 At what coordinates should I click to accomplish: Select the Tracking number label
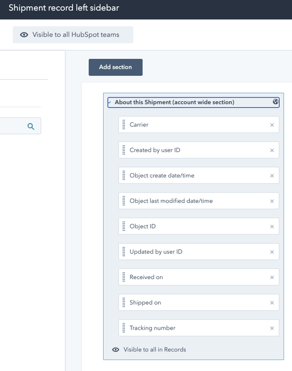pyautogui.click(x=152, y=328)
